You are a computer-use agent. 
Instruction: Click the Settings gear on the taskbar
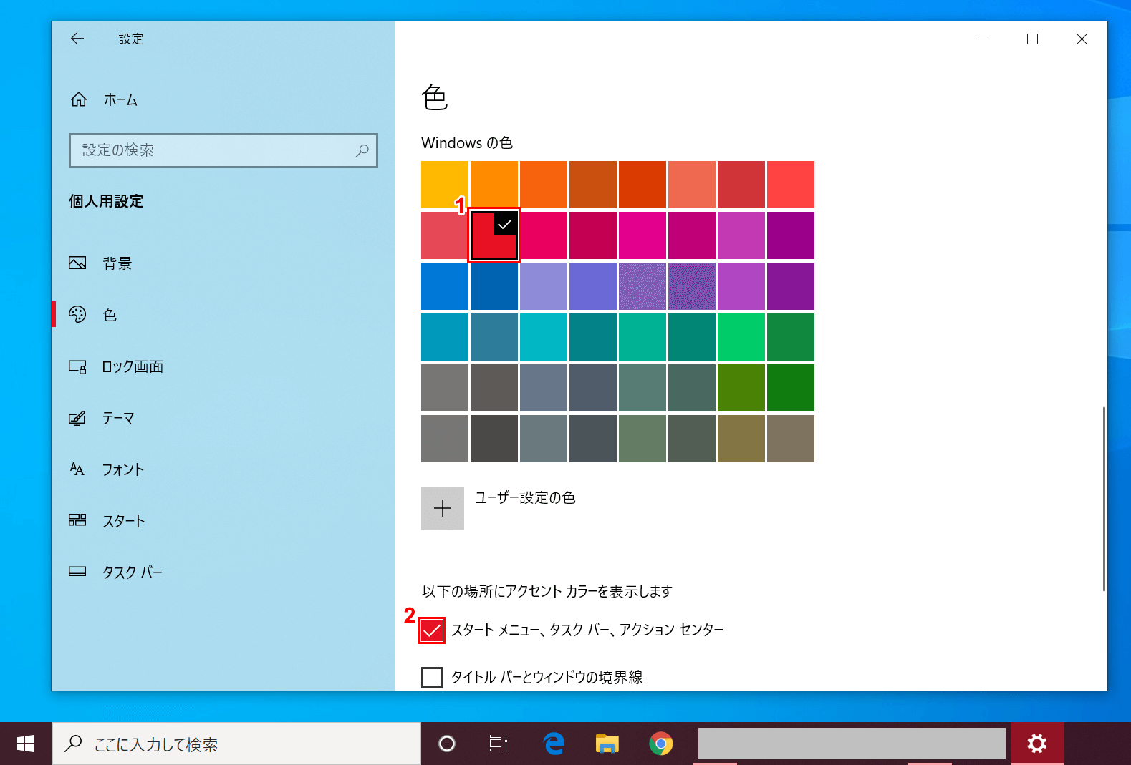coord(1037,744)
